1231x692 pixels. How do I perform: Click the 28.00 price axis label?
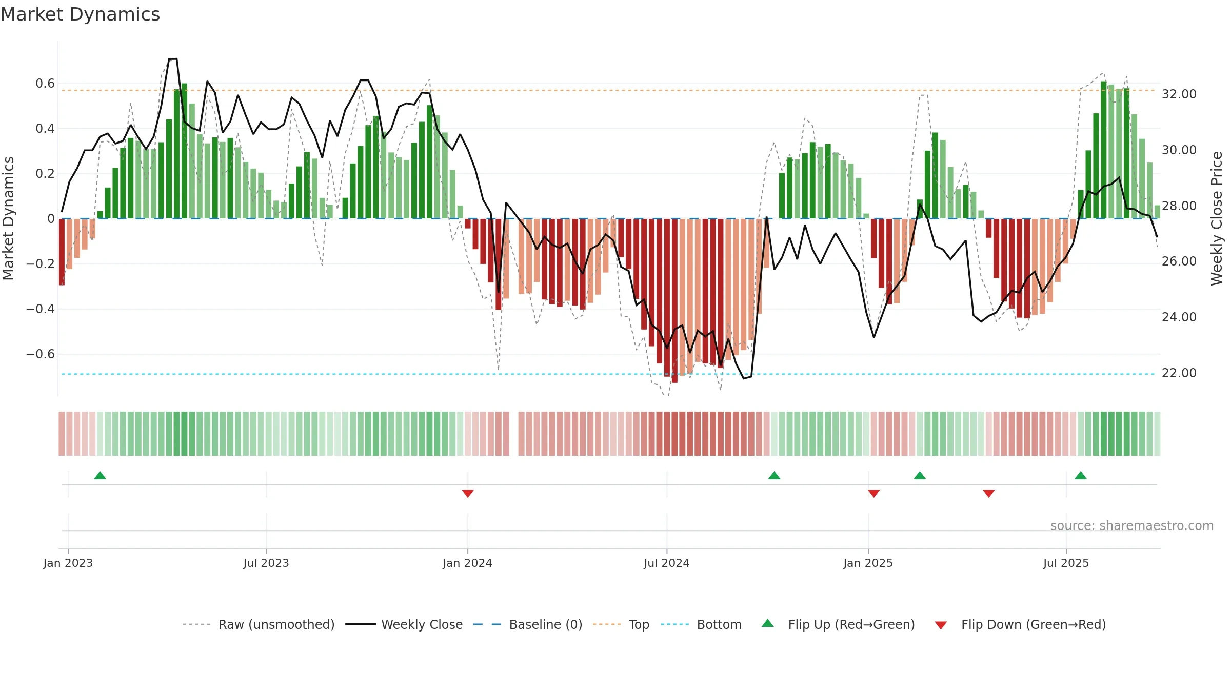(x=1179, y=206)
